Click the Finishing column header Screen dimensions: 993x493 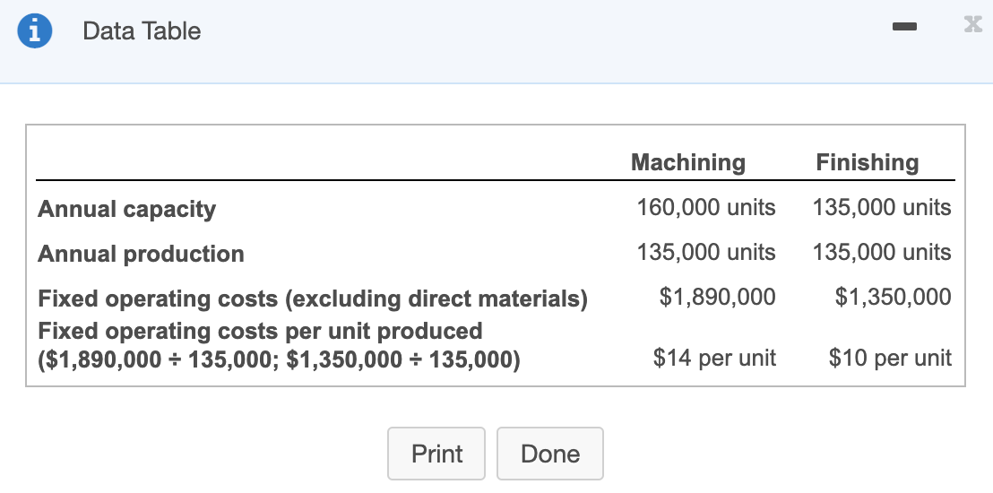coord(867,162)
